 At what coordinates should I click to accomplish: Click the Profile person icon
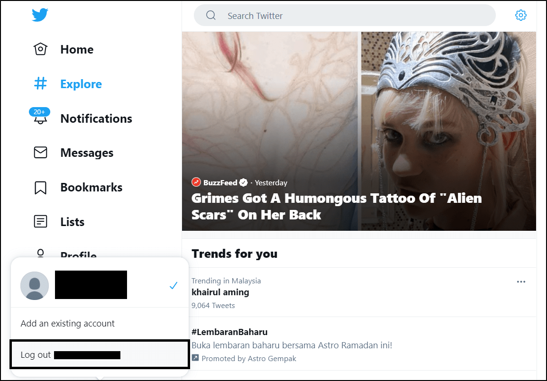(x=41, y=254)
